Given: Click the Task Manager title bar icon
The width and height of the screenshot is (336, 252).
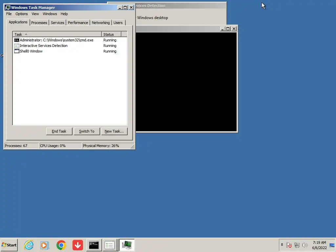Looking at the screenshot, I should click(x=8, y=8).
